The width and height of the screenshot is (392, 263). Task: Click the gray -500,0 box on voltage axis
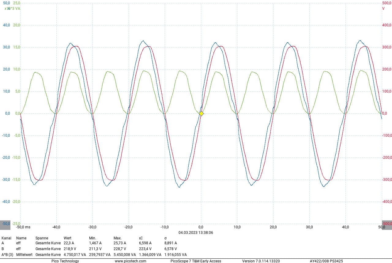[387, 224]
